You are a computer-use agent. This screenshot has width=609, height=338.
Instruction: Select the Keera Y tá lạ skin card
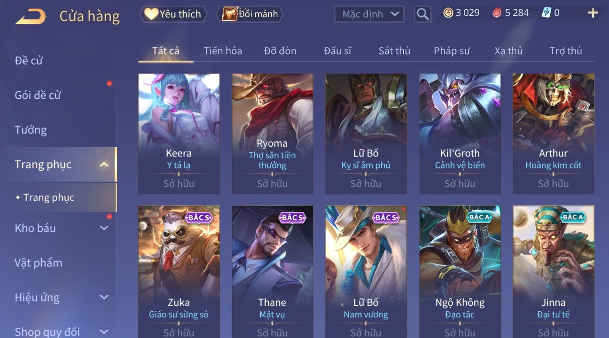[179, 133]
